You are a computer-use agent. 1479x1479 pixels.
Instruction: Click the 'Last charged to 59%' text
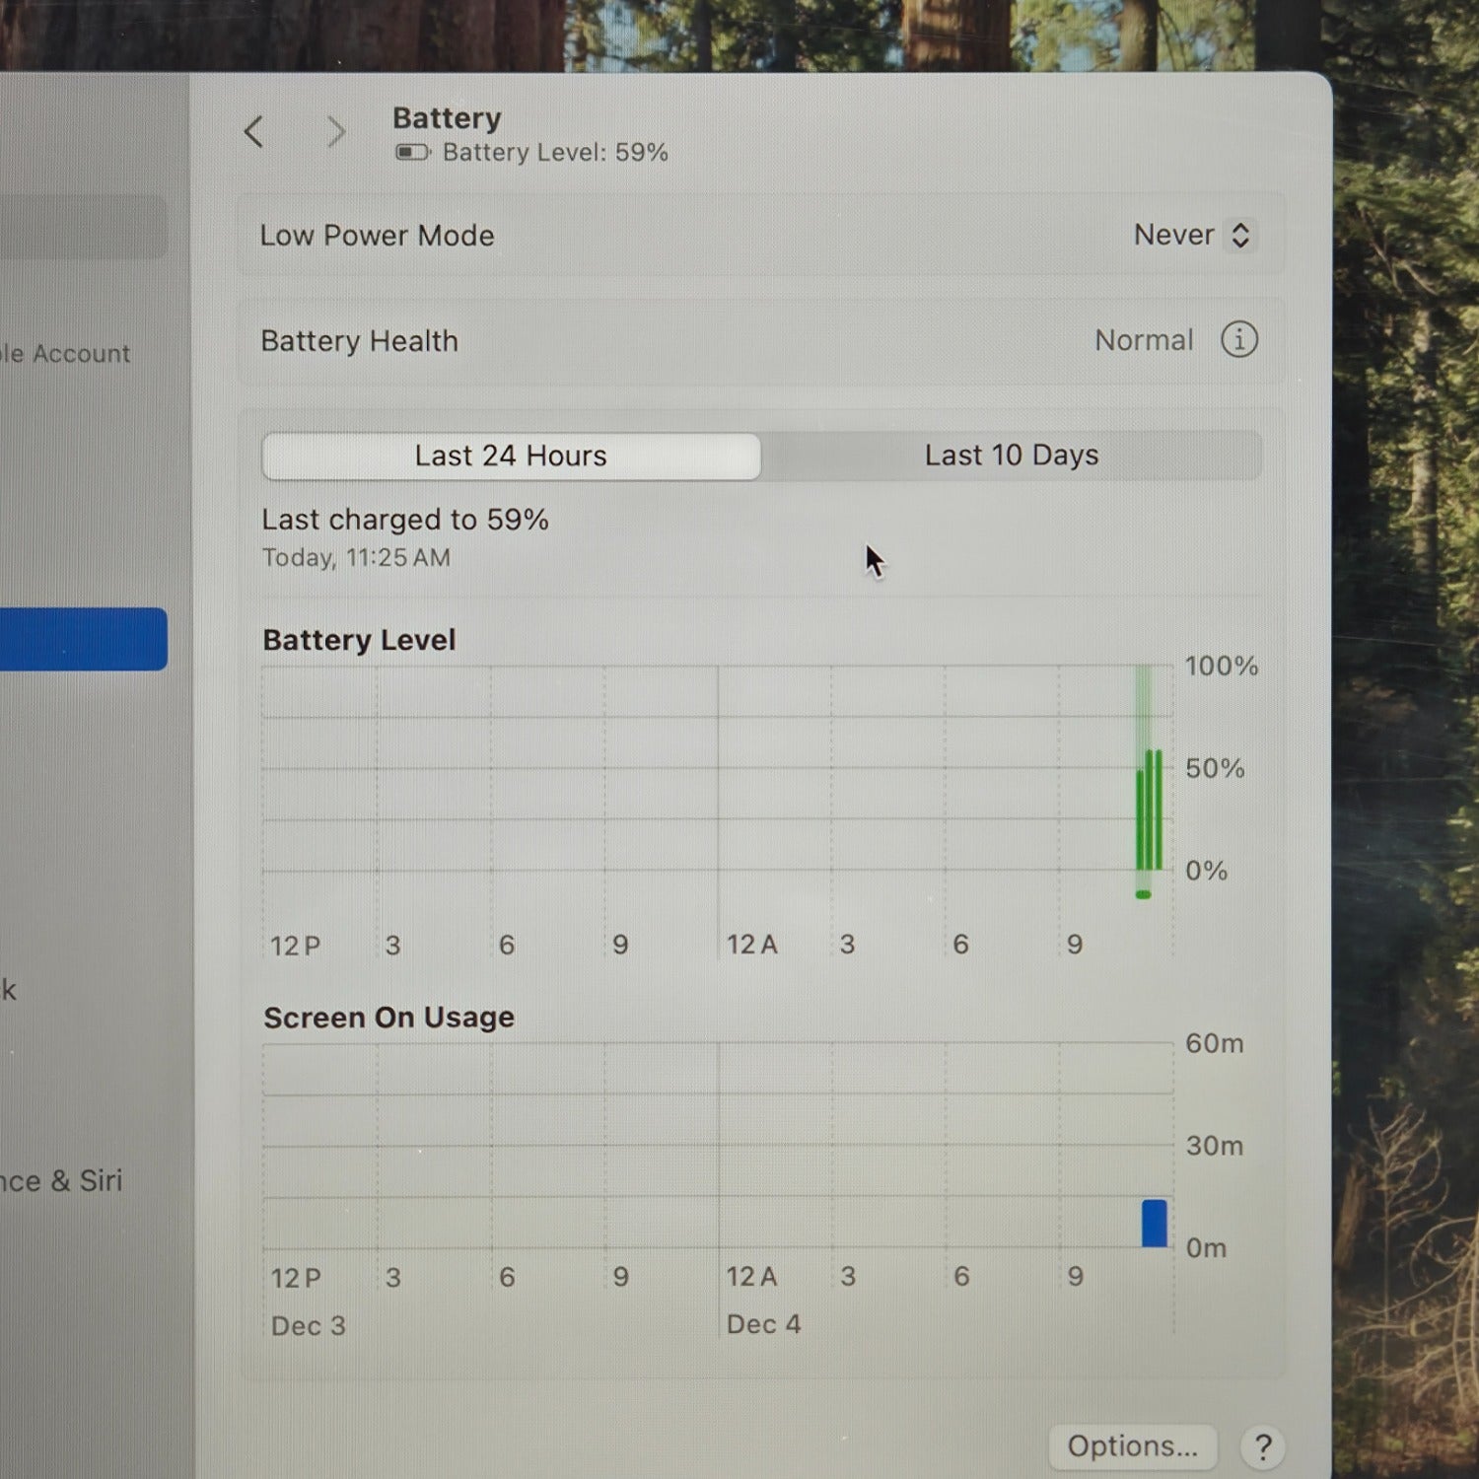404,520
